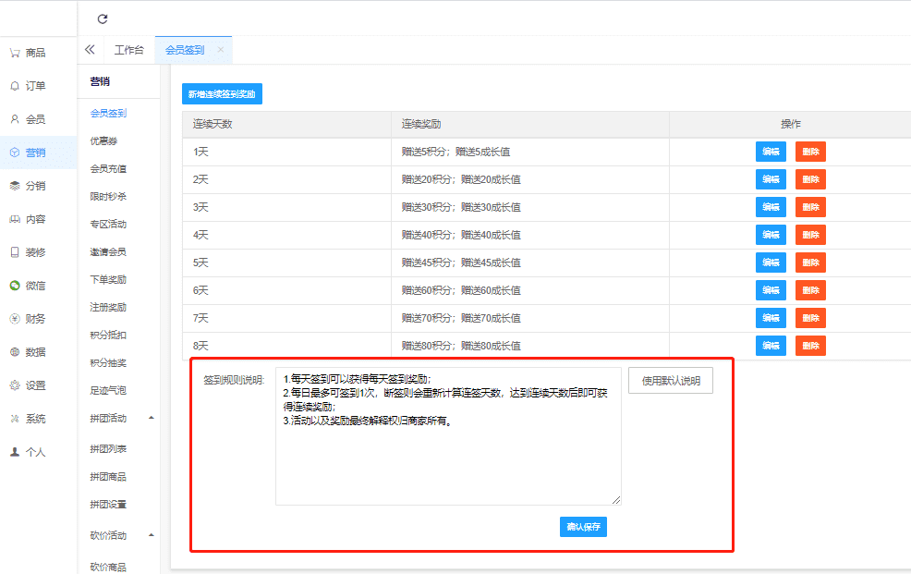Close the 会员签到 tab
Screen dimensions: 911x574
coord(221,50)
